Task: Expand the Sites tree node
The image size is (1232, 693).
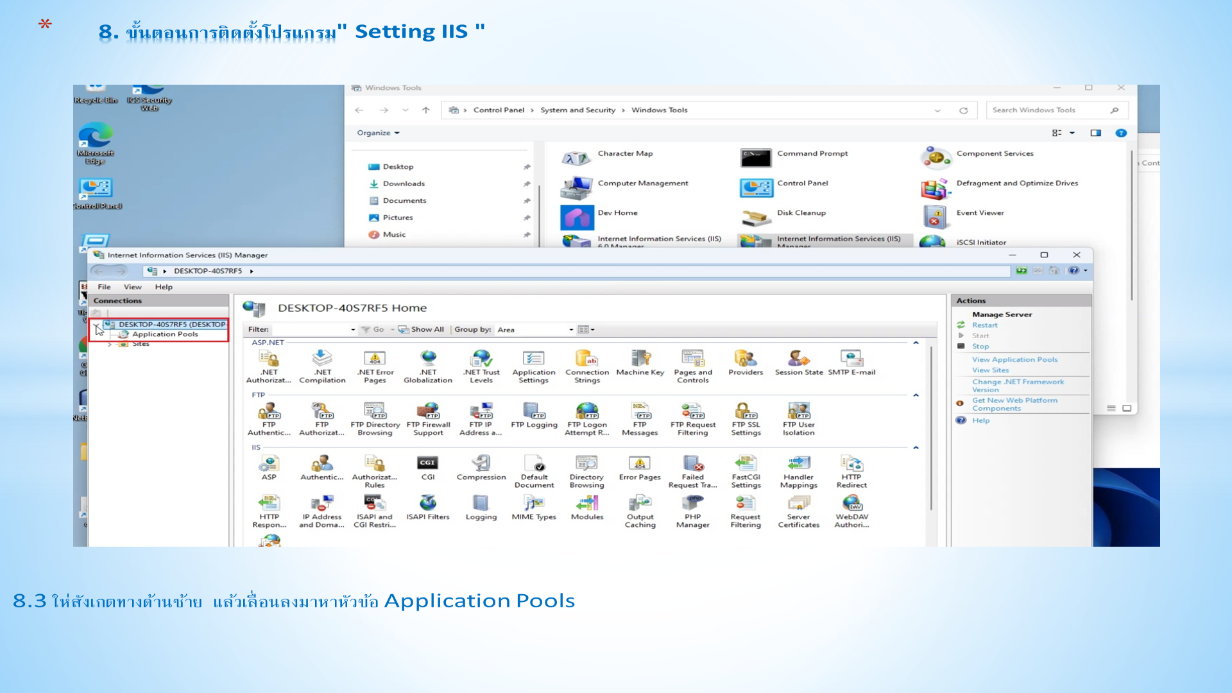Action: pos(110,345)
